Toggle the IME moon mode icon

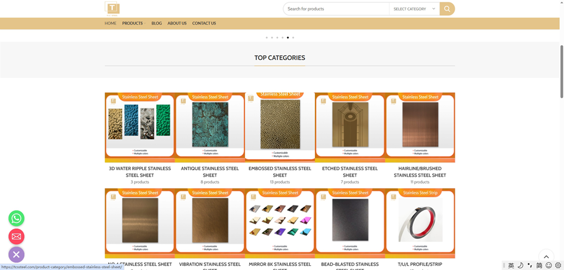tap(521, 265)
